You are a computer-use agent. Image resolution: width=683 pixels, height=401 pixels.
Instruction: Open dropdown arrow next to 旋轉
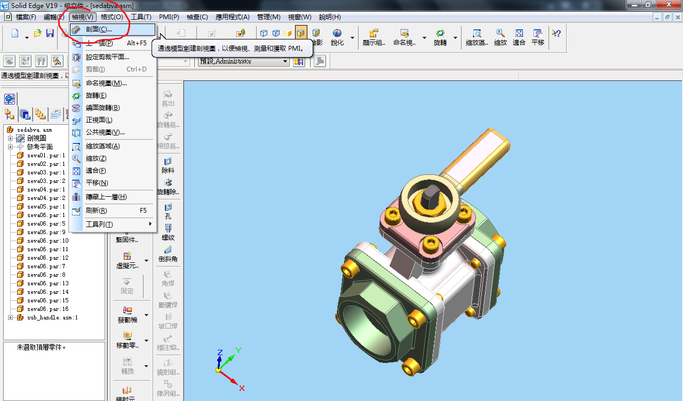click(455, 38)
